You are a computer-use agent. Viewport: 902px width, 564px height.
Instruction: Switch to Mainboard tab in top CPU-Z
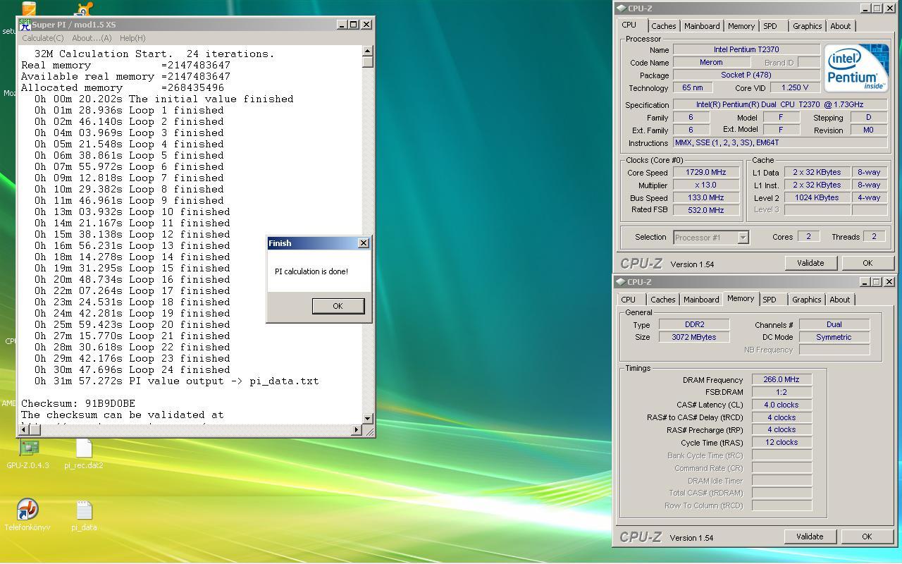702,26
